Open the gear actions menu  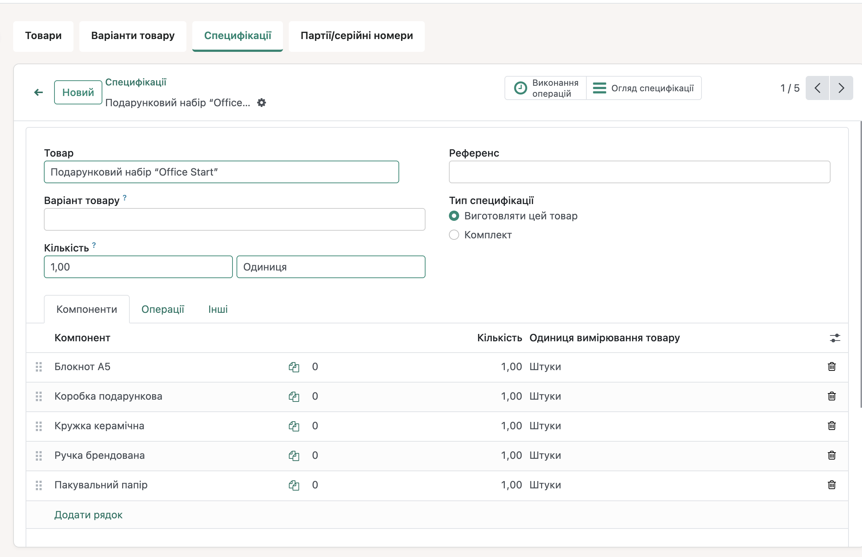(261, 103)
